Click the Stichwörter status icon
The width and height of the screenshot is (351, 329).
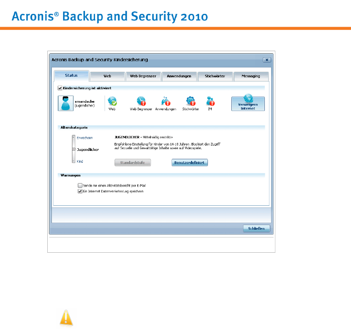[x=191, y=101]
